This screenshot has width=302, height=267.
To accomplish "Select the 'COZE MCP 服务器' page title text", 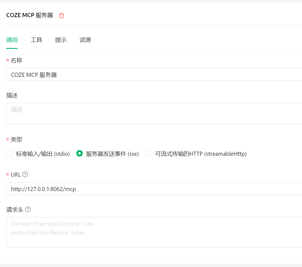I will click(30, 15).
